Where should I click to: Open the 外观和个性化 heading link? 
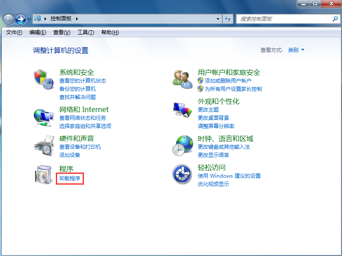click(x=219, y=101)
